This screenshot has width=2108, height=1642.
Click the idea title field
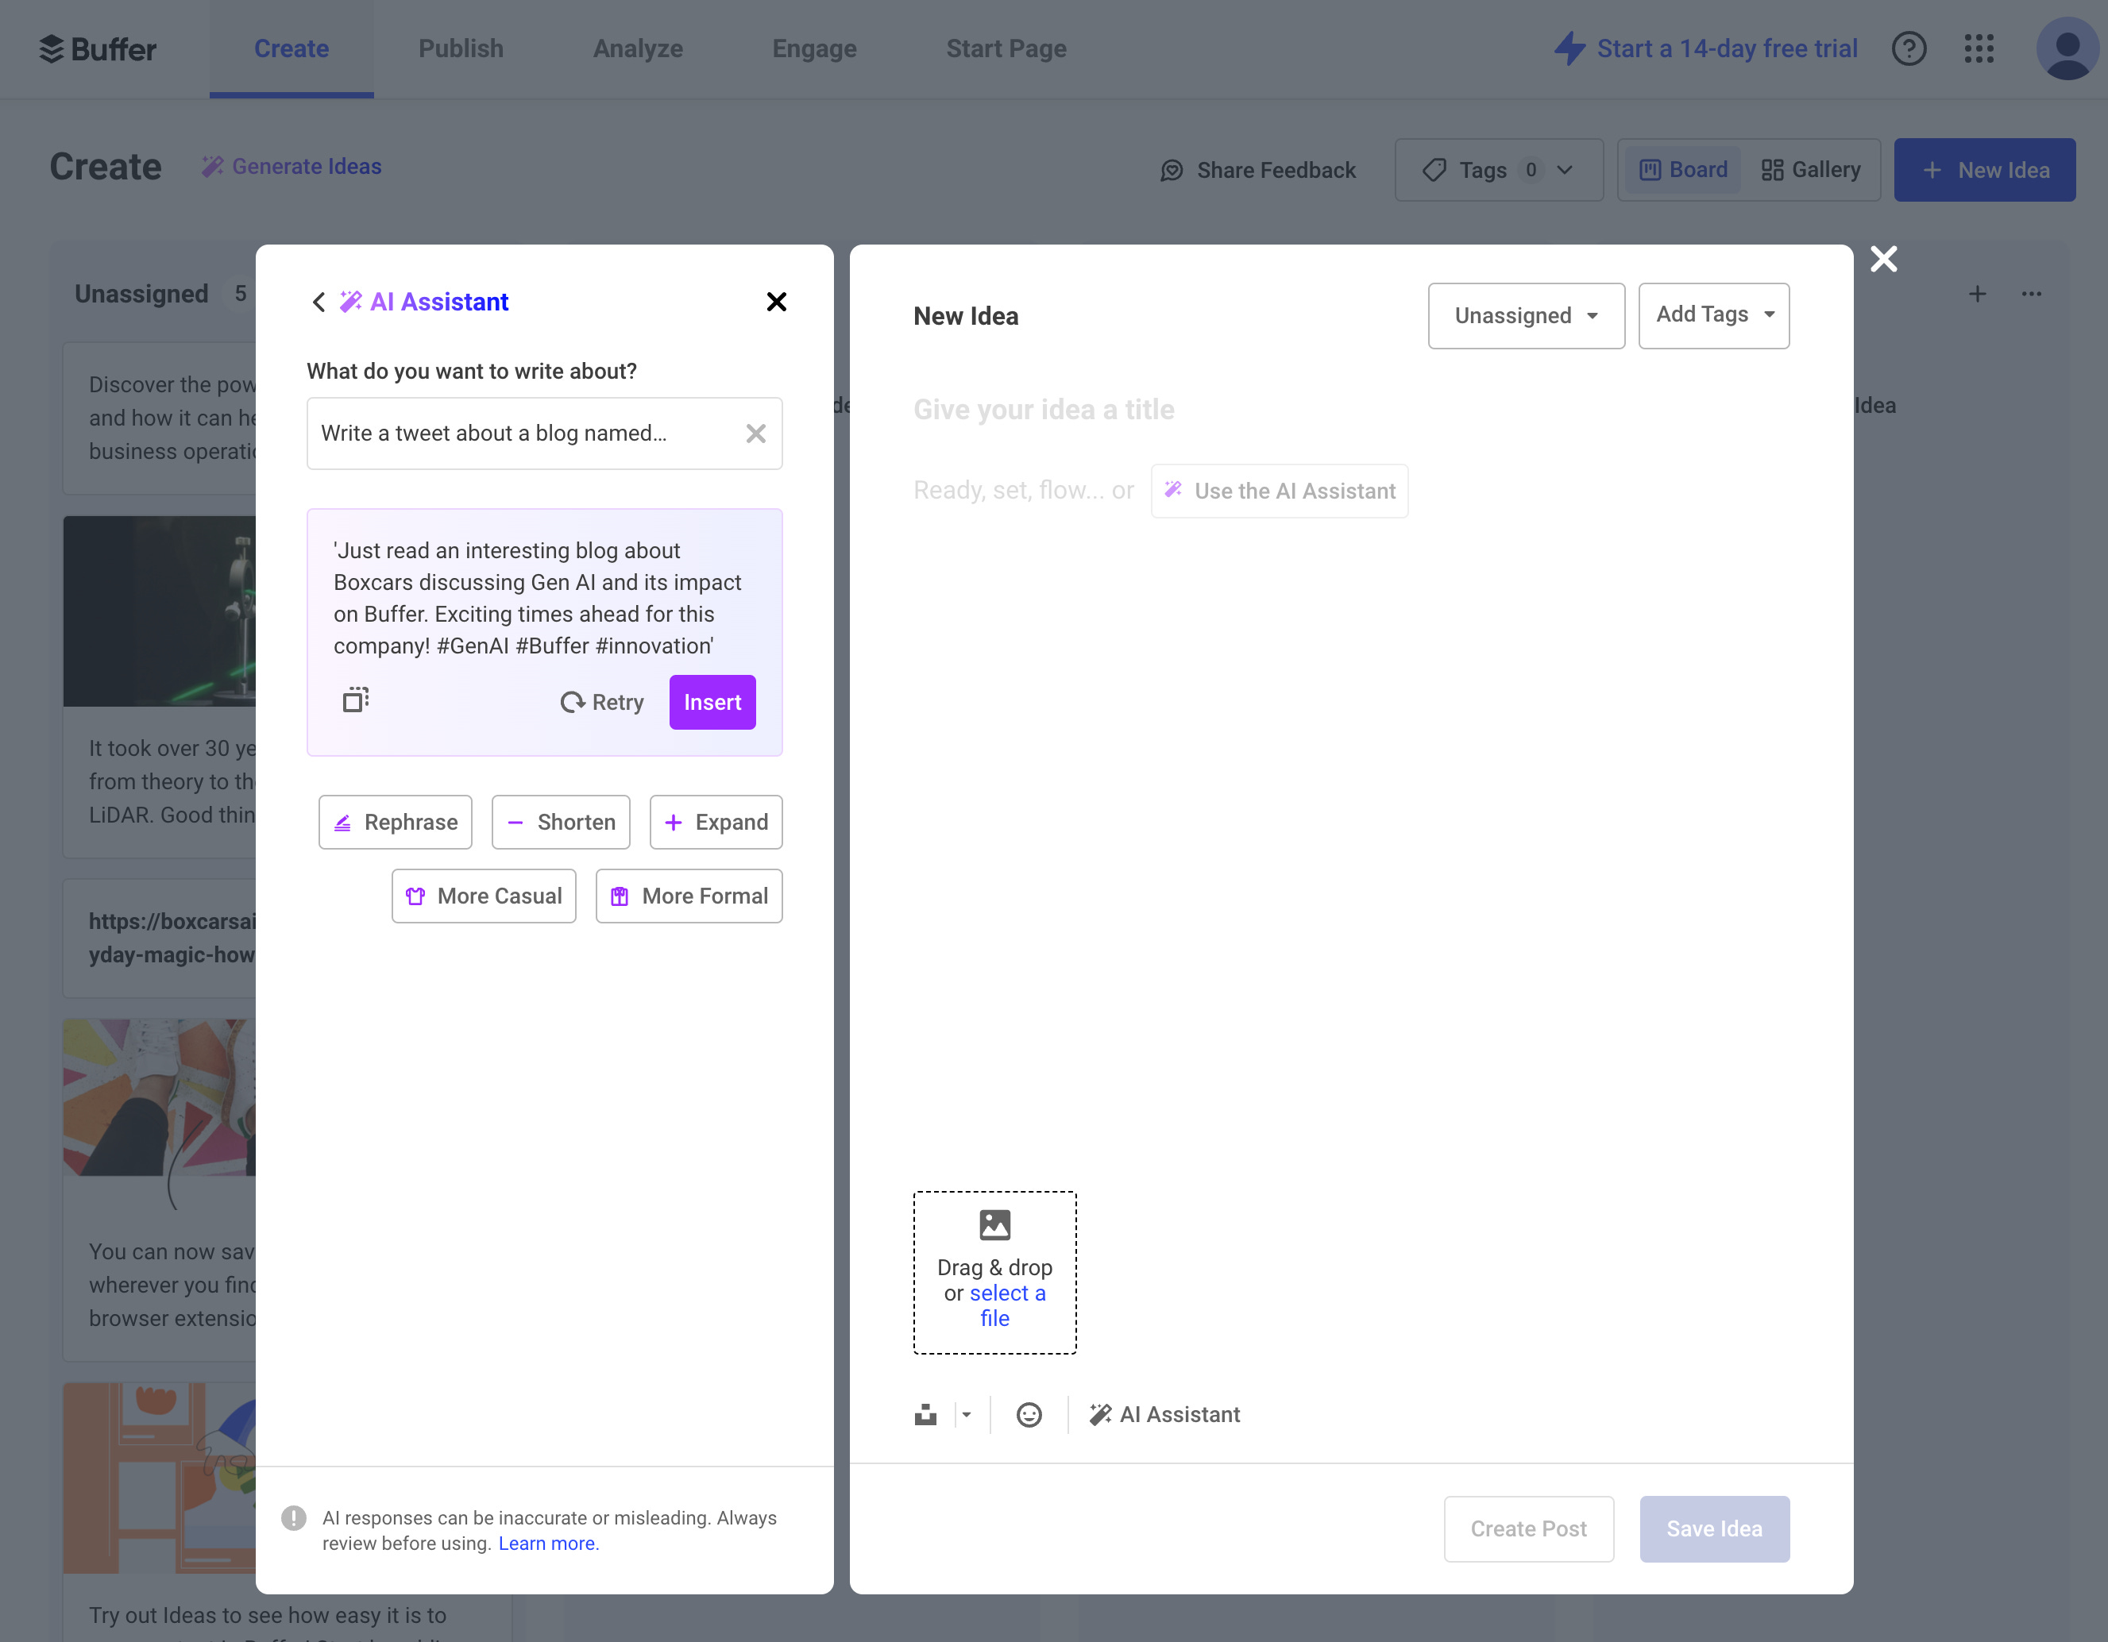click(1351, 409)
